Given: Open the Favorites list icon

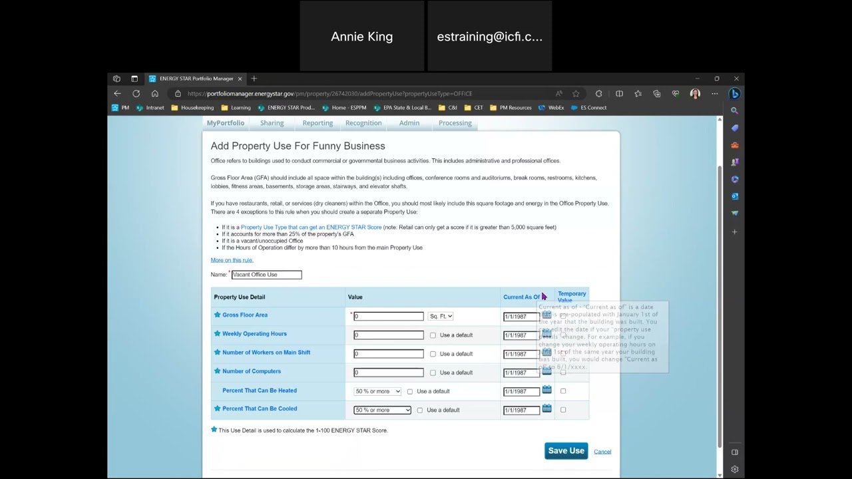Looking at the screenshot, I should click(638, 94).
